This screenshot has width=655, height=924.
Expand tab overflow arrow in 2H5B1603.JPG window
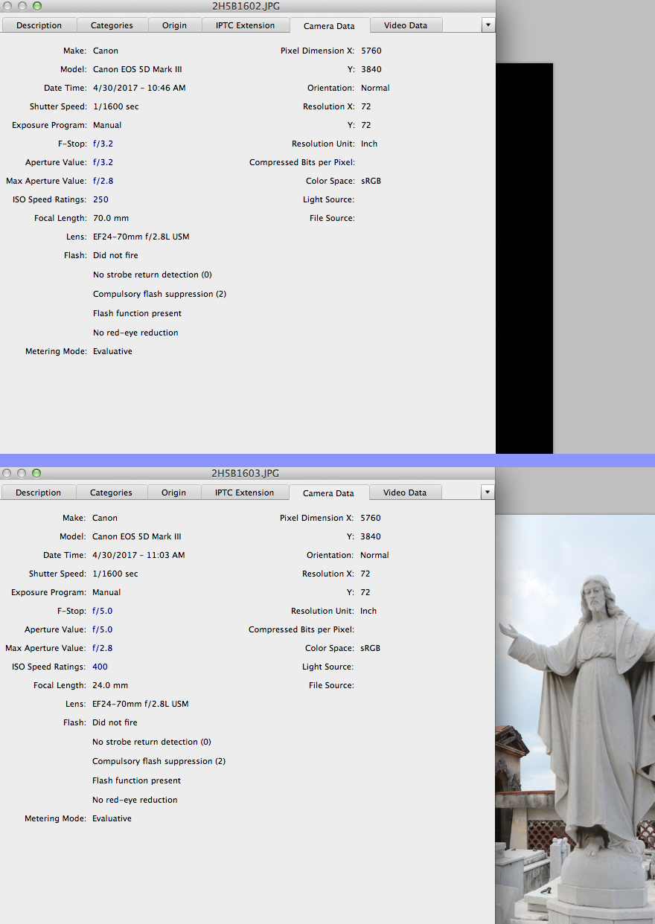(488, 493)
